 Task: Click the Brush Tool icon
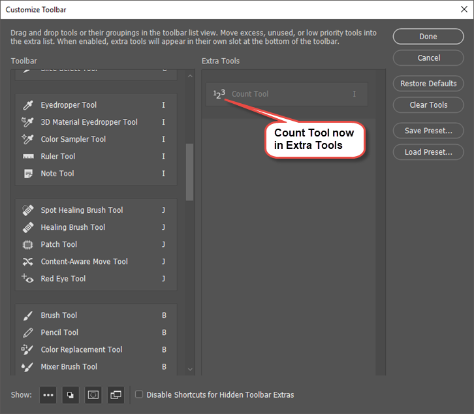[x=28, y=315]
